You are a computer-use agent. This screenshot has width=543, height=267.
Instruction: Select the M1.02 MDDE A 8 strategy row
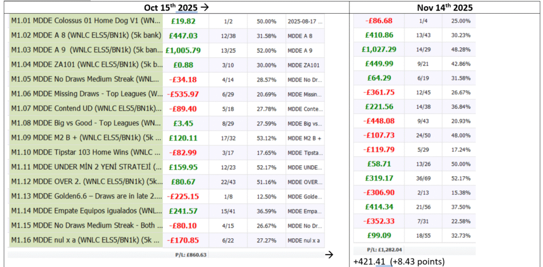pyautogui.click(x=85, y=36)
